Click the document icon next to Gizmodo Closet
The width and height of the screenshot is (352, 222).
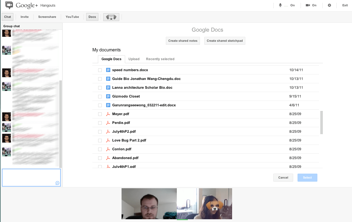coord(108,96)
